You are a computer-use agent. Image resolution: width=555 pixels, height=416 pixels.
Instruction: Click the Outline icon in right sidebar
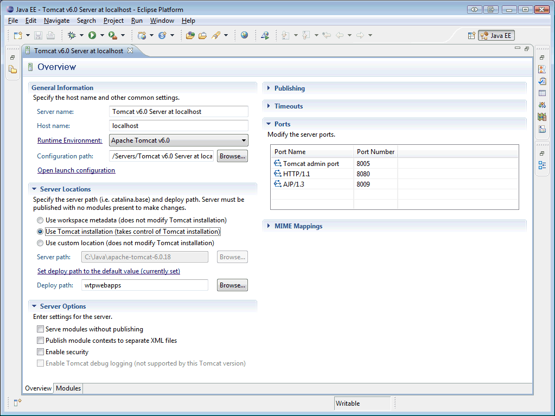(x=542, y=165)
